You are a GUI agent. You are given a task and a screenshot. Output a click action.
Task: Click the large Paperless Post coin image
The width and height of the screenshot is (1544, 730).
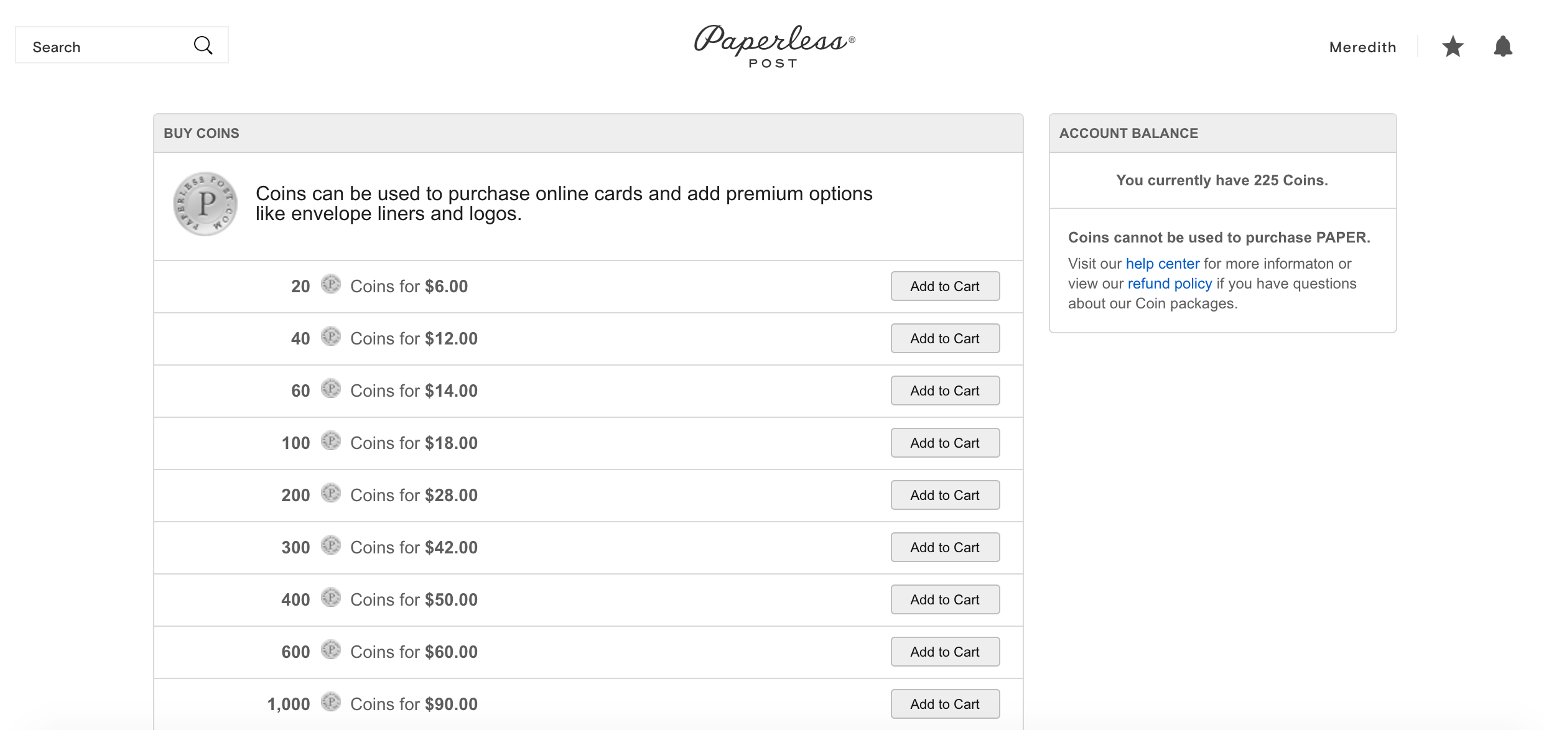pyautogui.click(x=205, y=204)
